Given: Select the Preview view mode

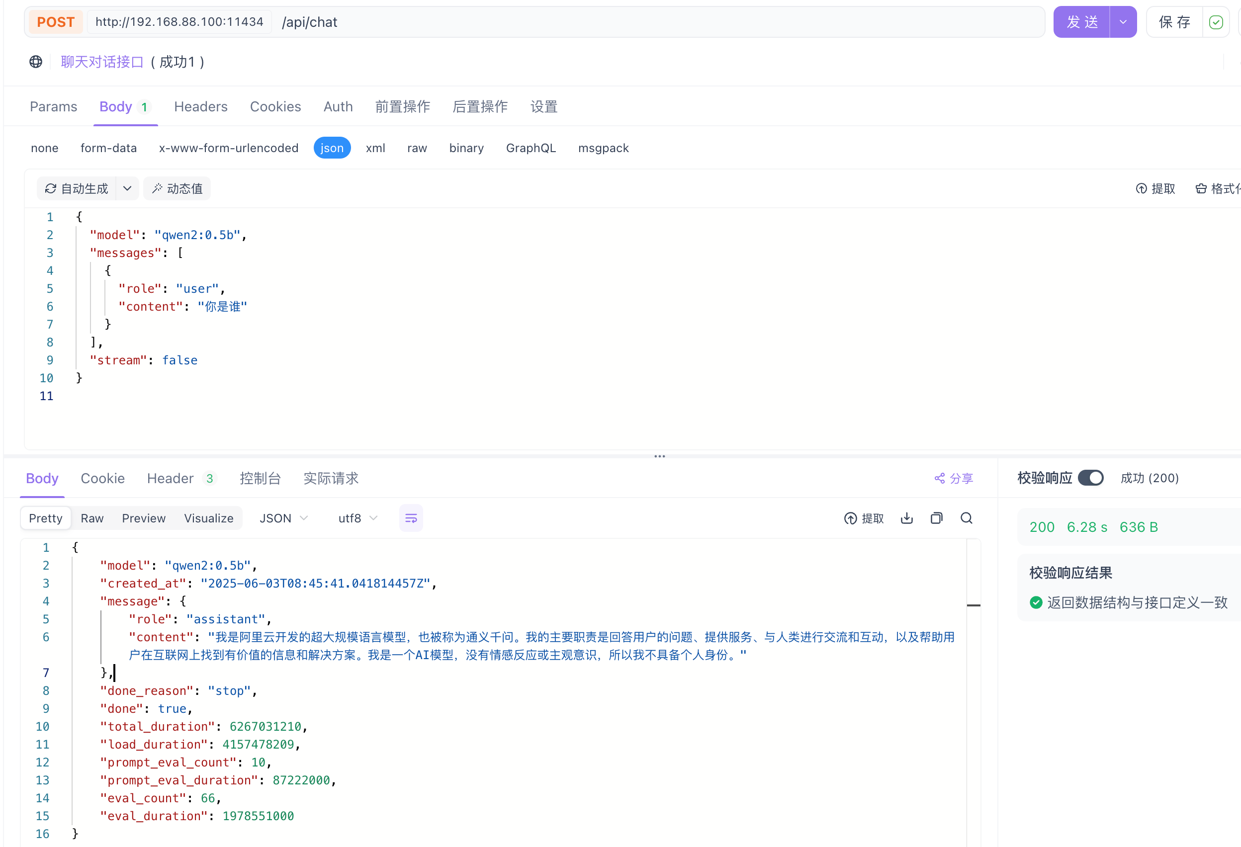Looking at the screenshot, I should 144,518.
